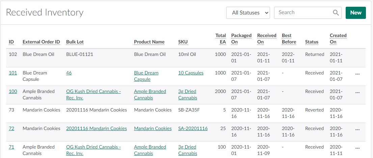Screen dimensions: 373x158
Task: Open row 71 ellipsis actions menu
Action: point(357,147)
